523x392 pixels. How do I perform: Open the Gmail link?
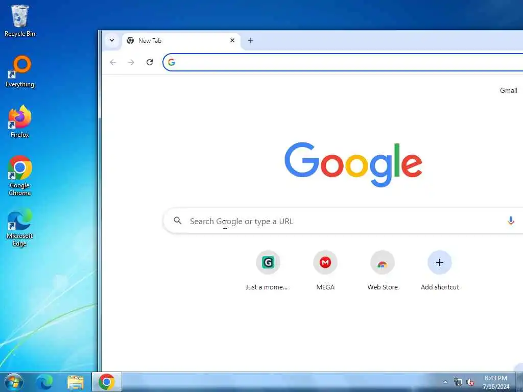[508, 90]
